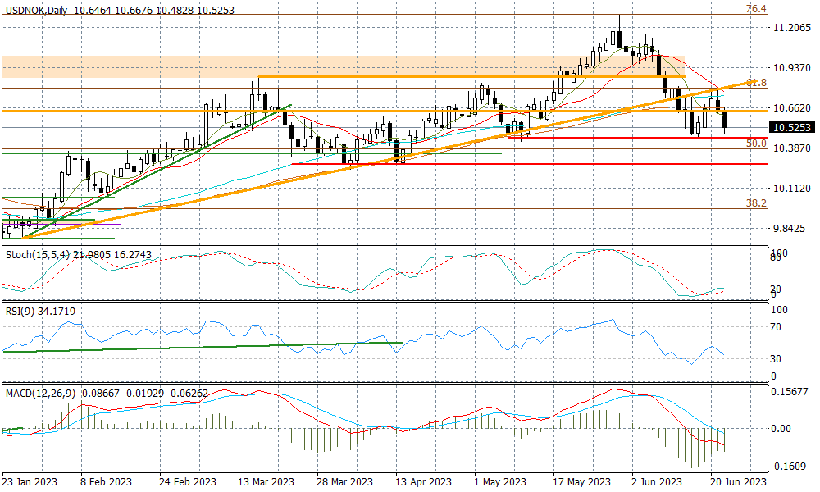Select the current price label 10.5253
Image resolution: width=820 pixels, height=492 pixels.
[x=791, y=127]
